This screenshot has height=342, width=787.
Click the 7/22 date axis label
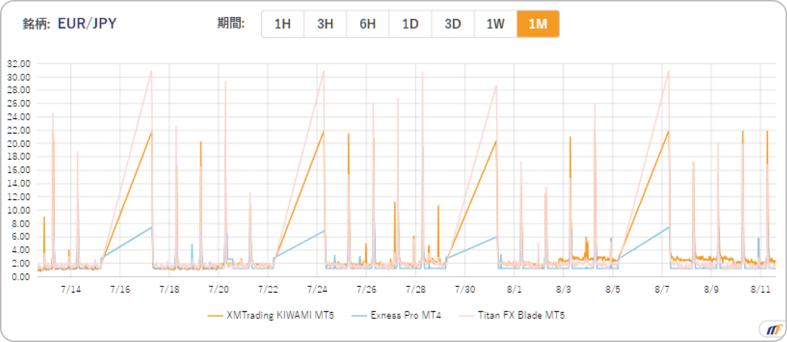coord(268,289)
